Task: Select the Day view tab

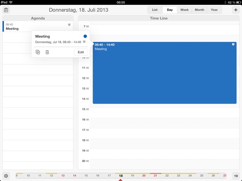Action: coord(170,10)
